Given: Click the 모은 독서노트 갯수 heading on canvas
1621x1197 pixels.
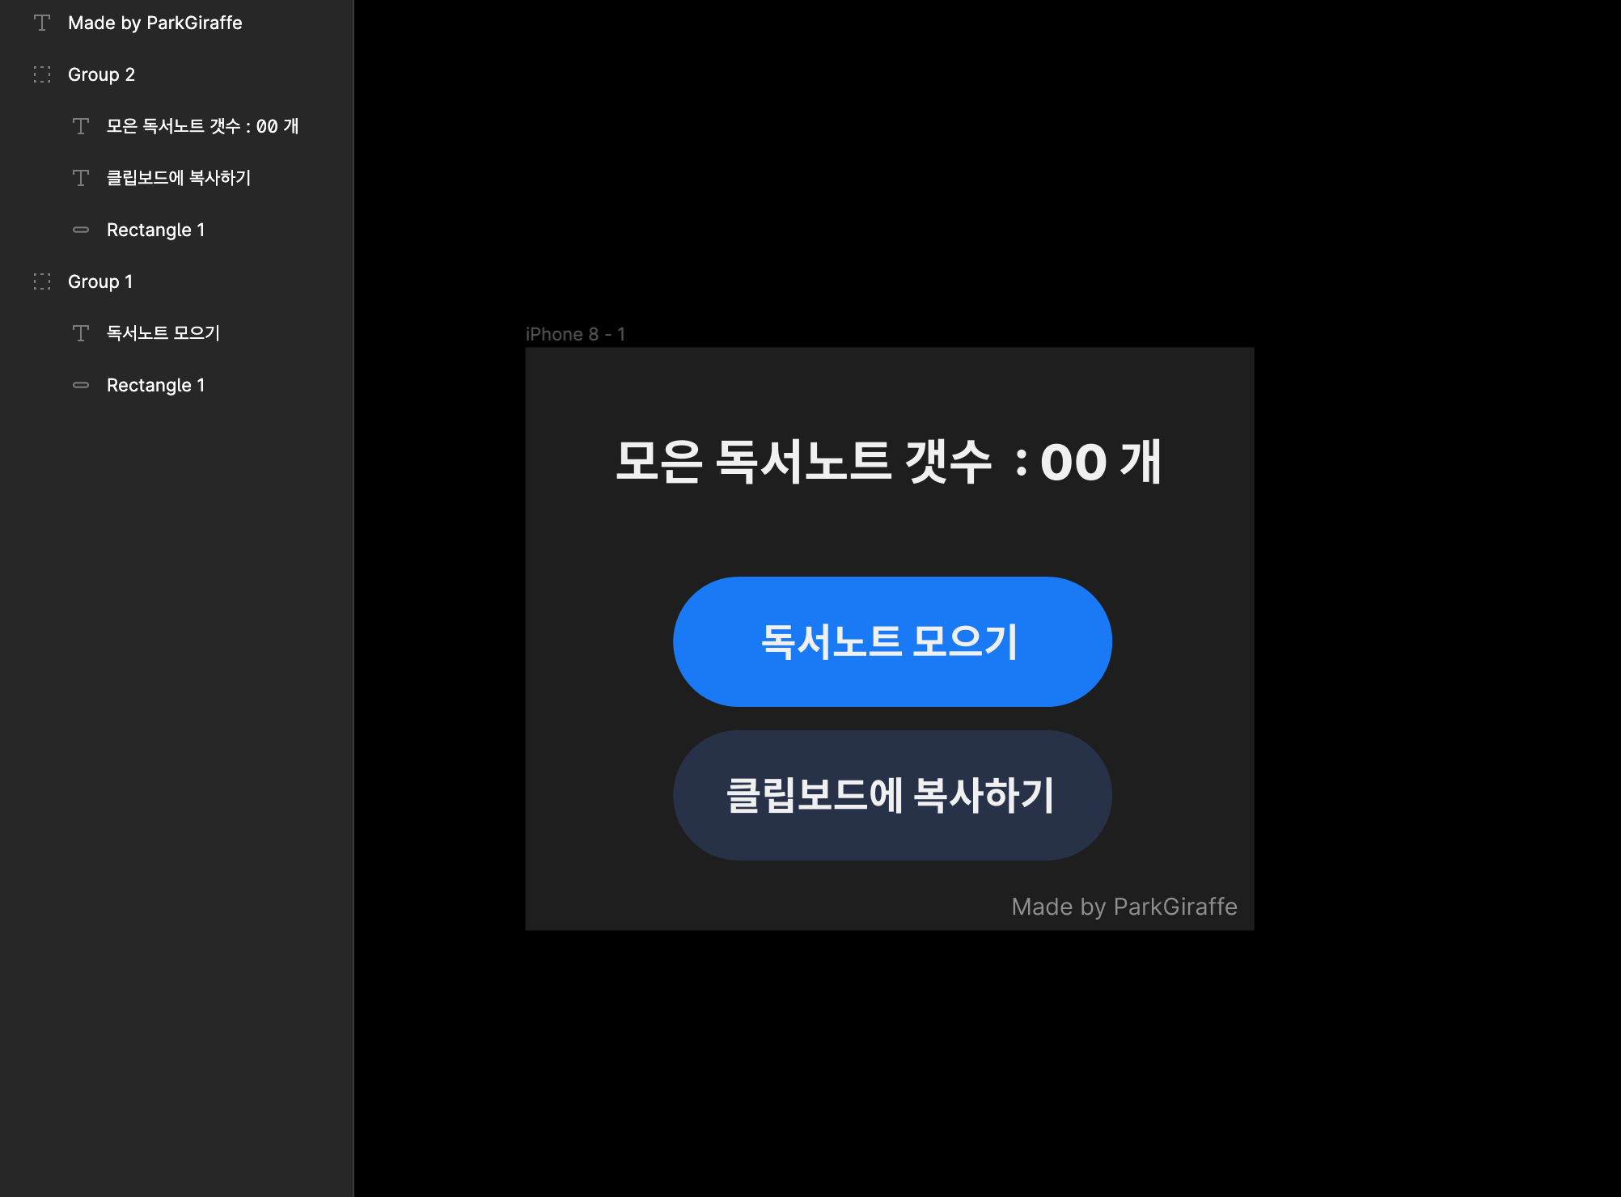Looking at the screenshot, I should coord(888,462).
